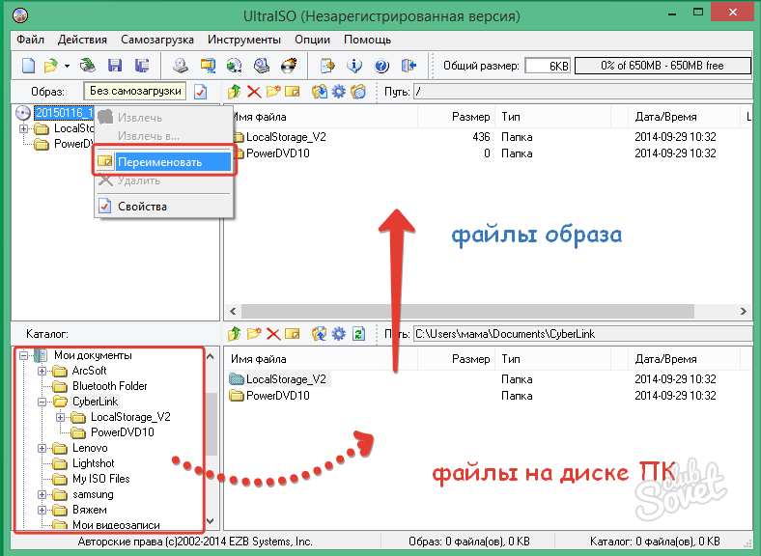This screenshot has height=556, width=761.
Task: Click the Save As toolbar icon
Action: click(142, 66)
